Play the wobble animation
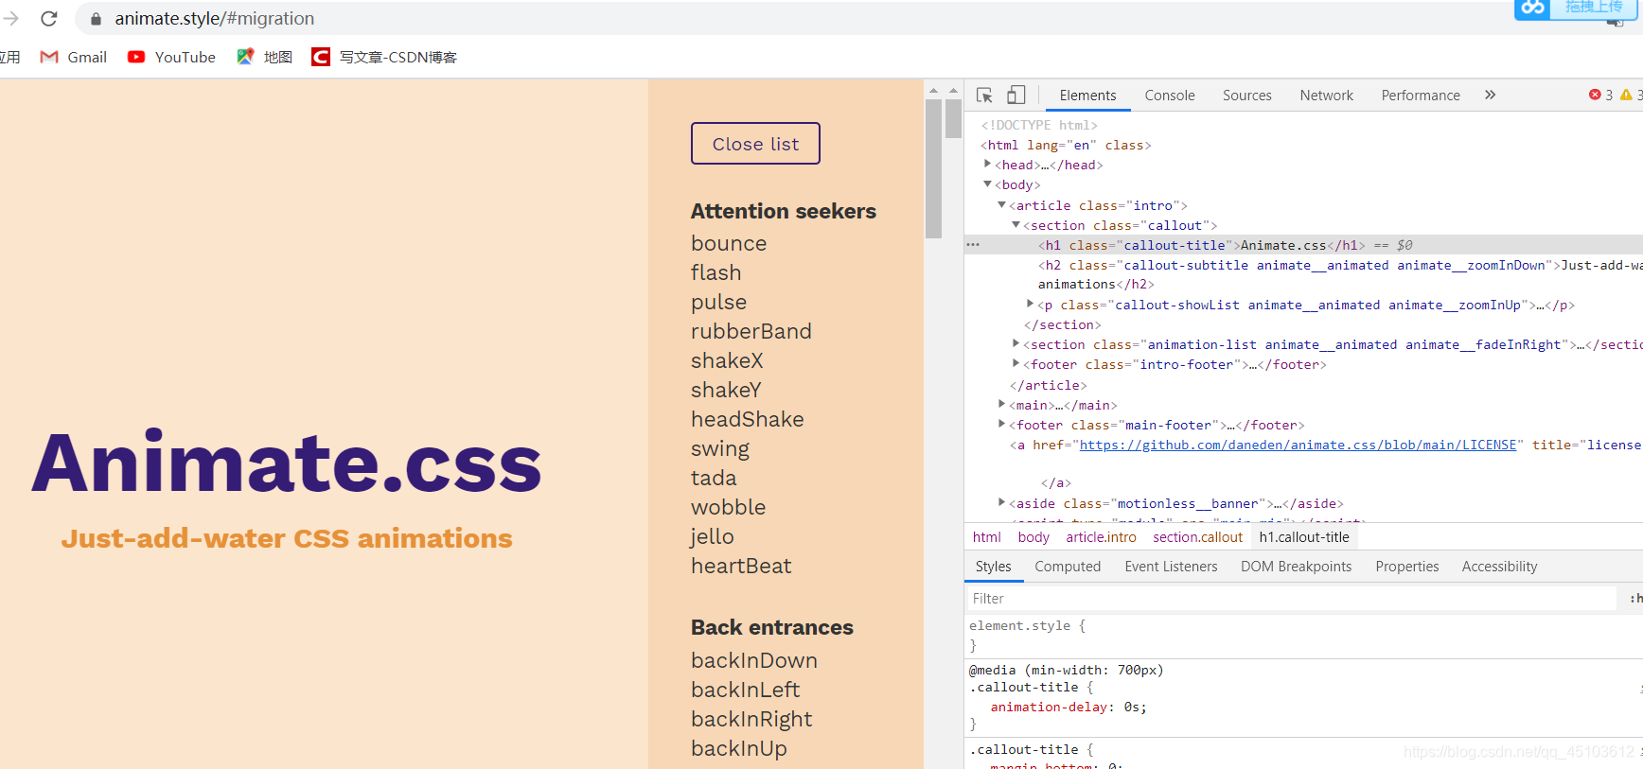 point(728,507)
